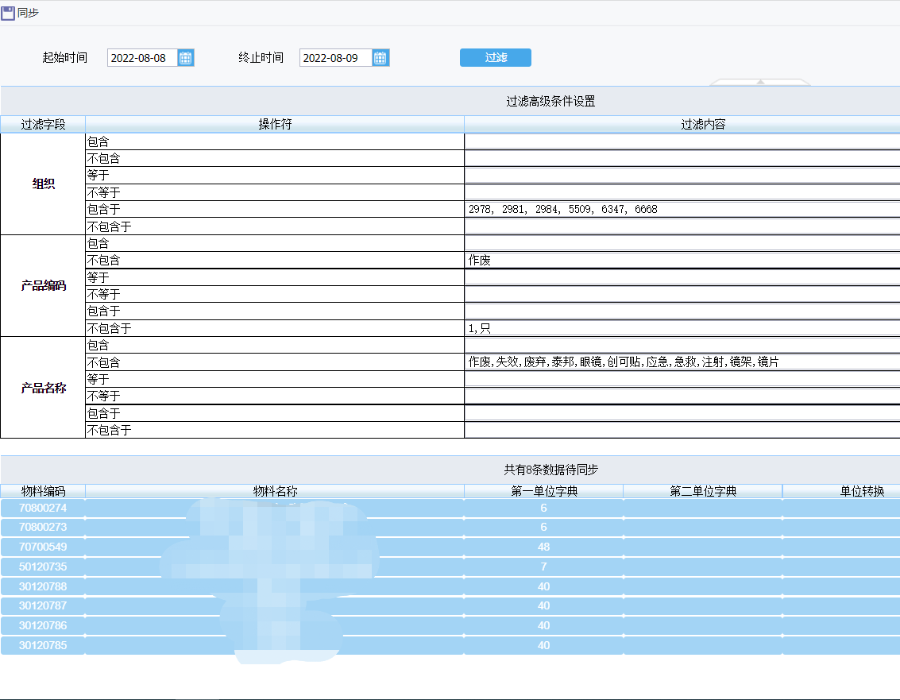Select the 组织 filter field cell
The height and width of the screenshot is (700, 900).
coord(43,184)
